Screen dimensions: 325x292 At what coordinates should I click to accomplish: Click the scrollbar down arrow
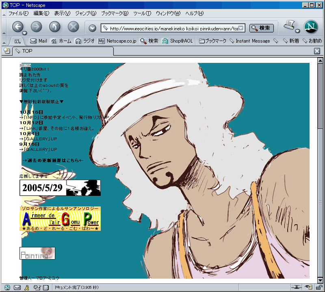[320, 280]
